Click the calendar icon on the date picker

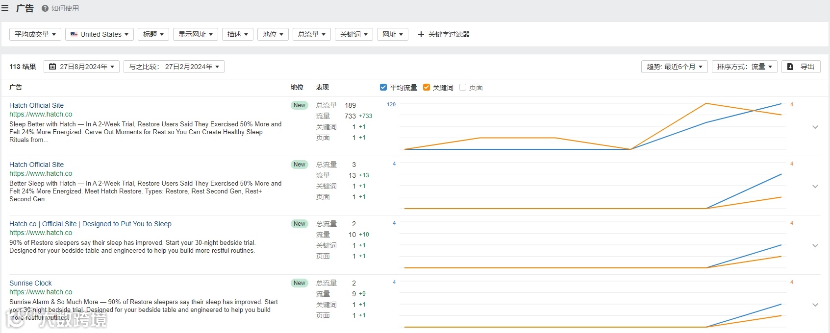coord(52,67)
